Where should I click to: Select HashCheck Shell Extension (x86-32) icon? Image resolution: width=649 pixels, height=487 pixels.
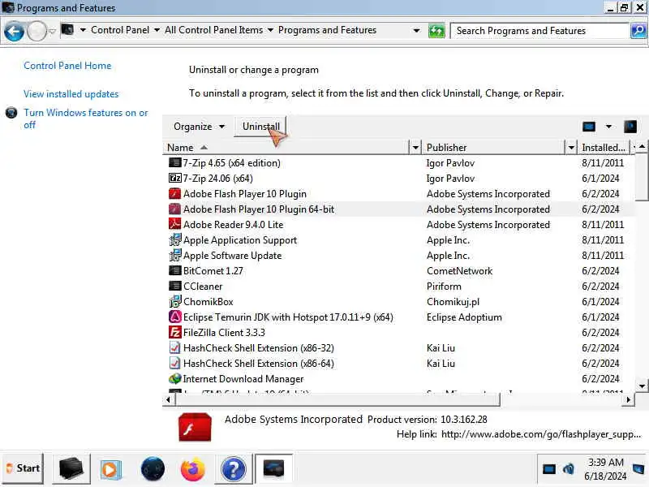pos(175,348)
